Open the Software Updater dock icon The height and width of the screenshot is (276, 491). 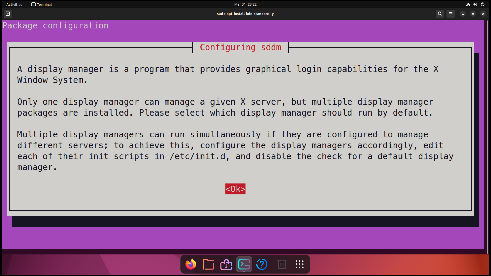226,264
